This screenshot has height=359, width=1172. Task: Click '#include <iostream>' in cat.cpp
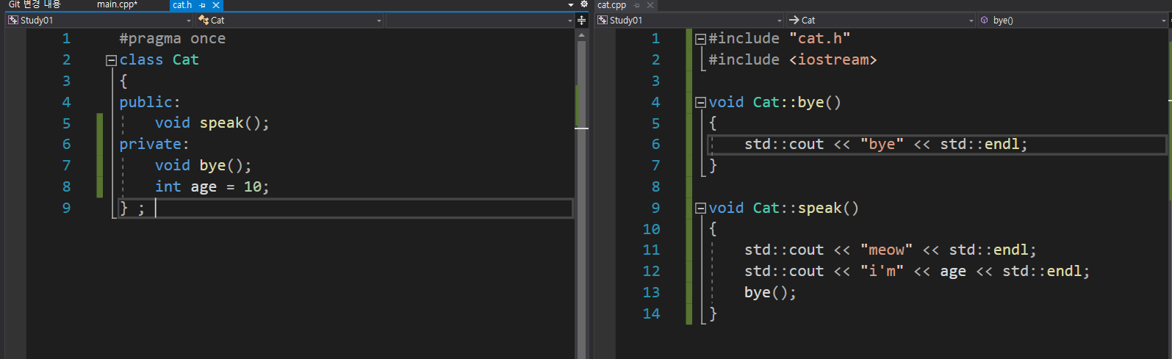tap(793, 60)
